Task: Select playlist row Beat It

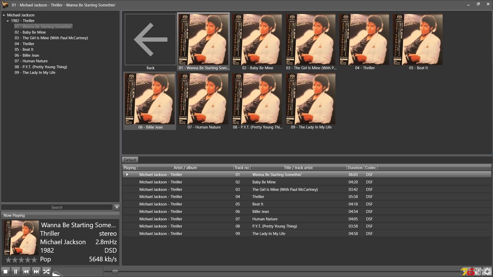Action: tap(307, 204)
